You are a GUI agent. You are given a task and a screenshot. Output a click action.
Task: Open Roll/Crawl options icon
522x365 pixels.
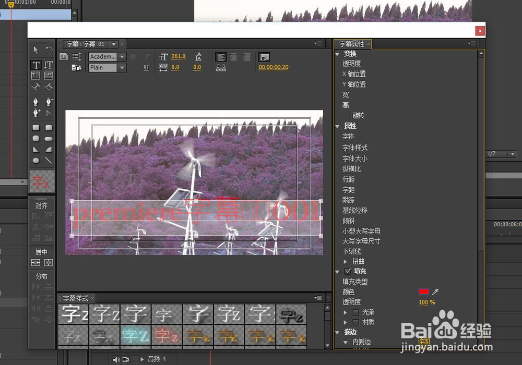77,56
